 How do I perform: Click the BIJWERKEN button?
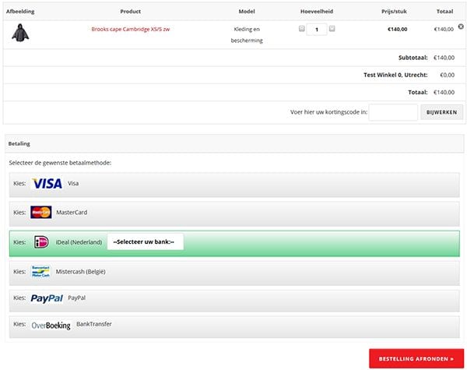[x=441, y=112]
